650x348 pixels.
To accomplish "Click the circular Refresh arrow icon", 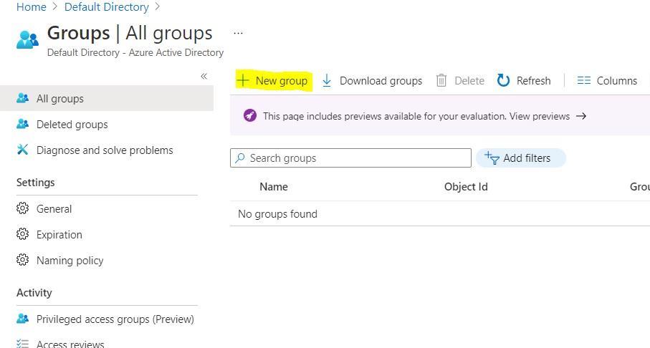I will (x=503, y=80).
